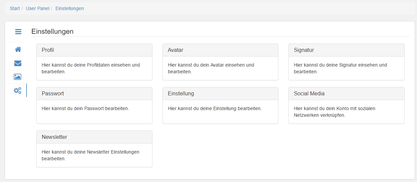Open the Signatur settings card
The width and height of the screenshot is (417, 182).
coord(346,62)
